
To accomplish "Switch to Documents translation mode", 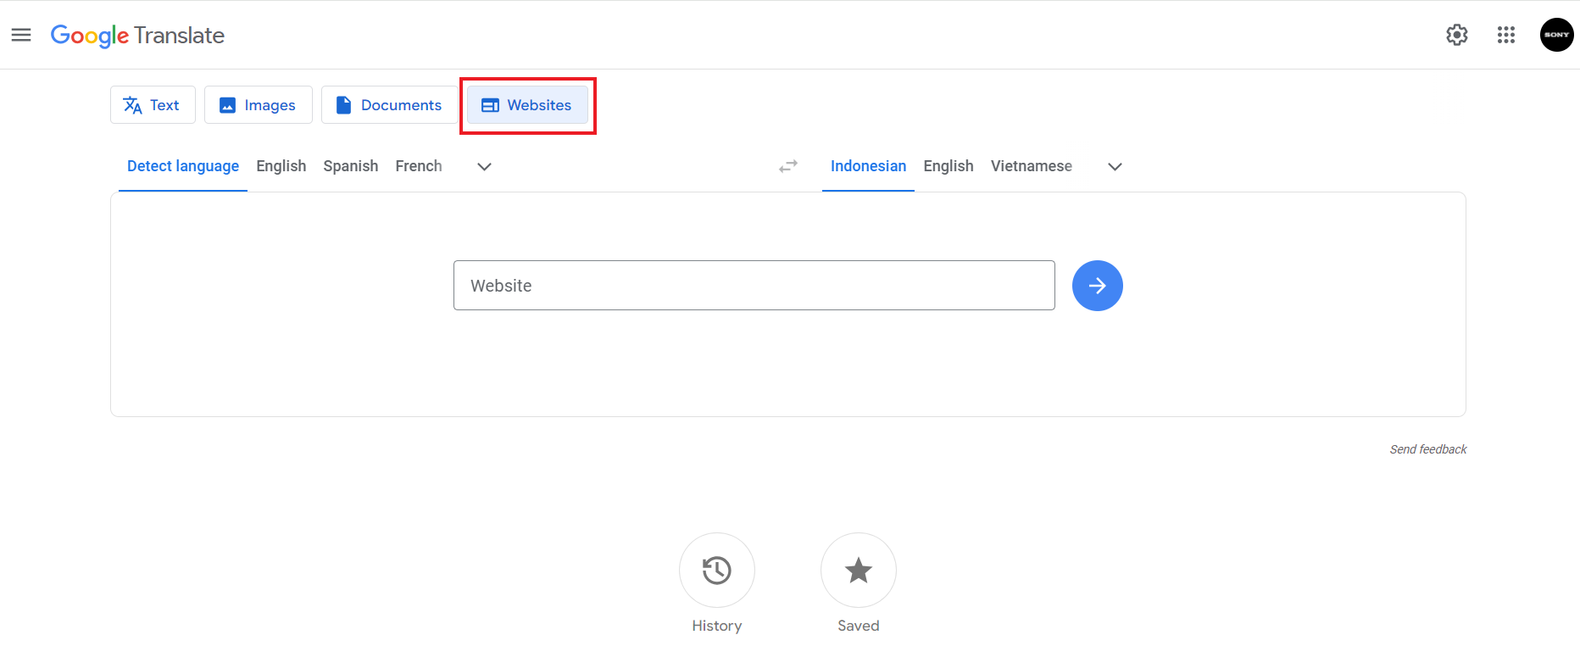I will tap(389, 105).
